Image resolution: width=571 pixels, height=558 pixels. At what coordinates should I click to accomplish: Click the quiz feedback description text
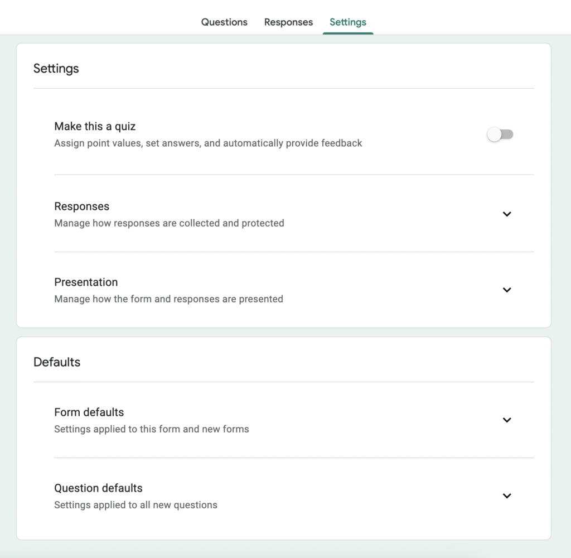tap(207, 143)
